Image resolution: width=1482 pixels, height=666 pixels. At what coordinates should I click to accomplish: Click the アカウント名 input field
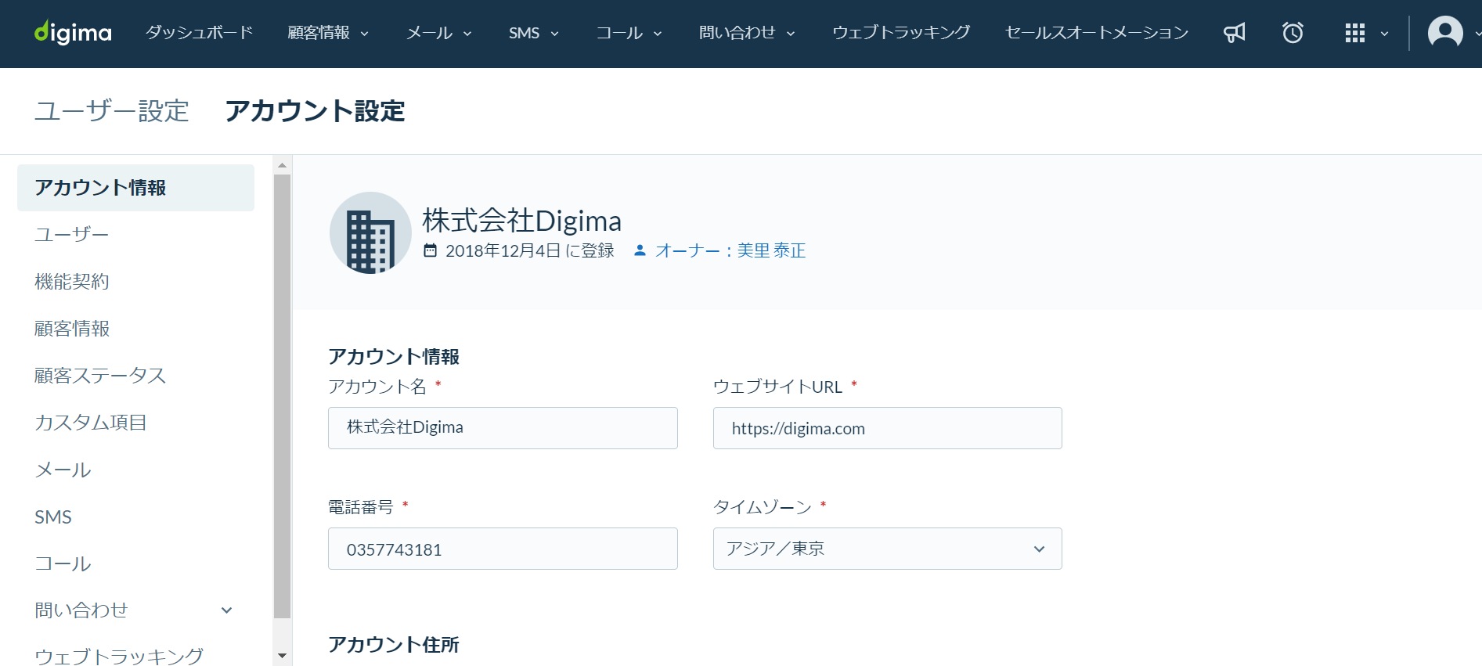click(x=503, y=428)
